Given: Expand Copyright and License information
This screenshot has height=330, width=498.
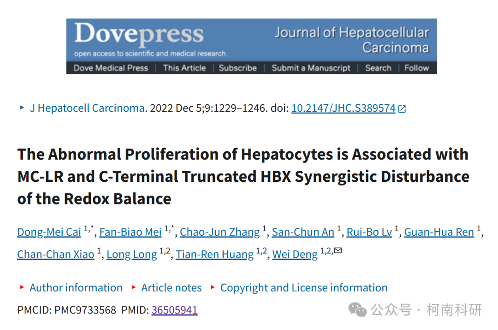Looking at the screenshot, I should pos(304,288).
